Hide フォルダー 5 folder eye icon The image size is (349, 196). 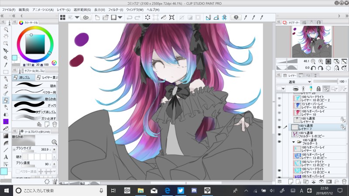pyautogui.click(x=279, y=142)
